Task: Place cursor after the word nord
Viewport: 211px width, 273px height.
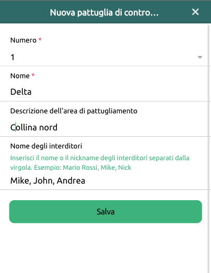Action: tap(57, 127)
